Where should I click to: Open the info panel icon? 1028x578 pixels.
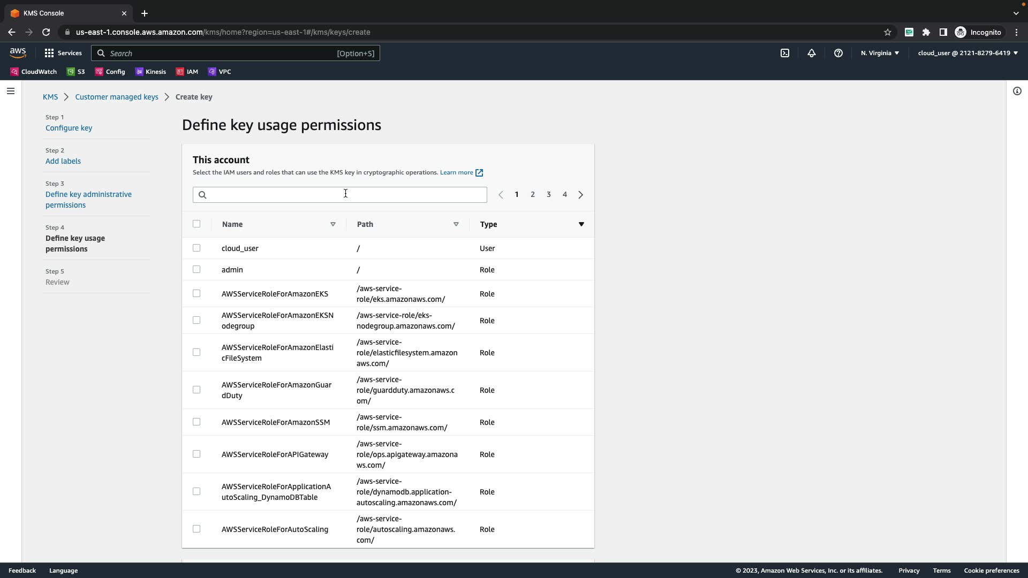click(1017, 91)
